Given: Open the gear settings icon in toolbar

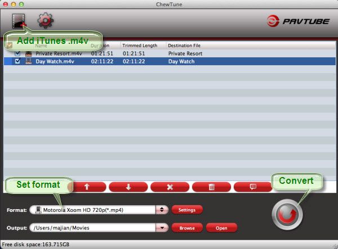Looking at the screenshot, I should (46, 21).
